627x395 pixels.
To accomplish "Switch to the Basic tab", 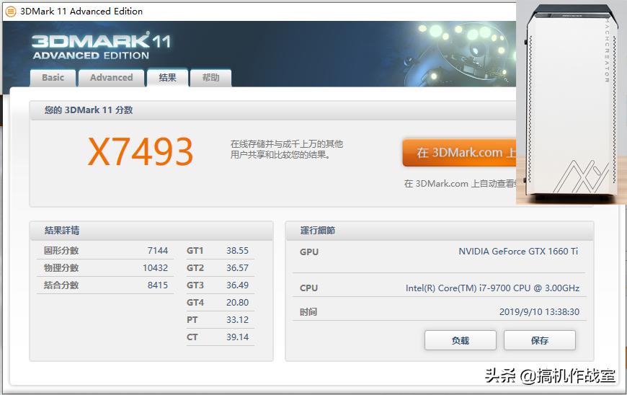I will pos(53,78).
